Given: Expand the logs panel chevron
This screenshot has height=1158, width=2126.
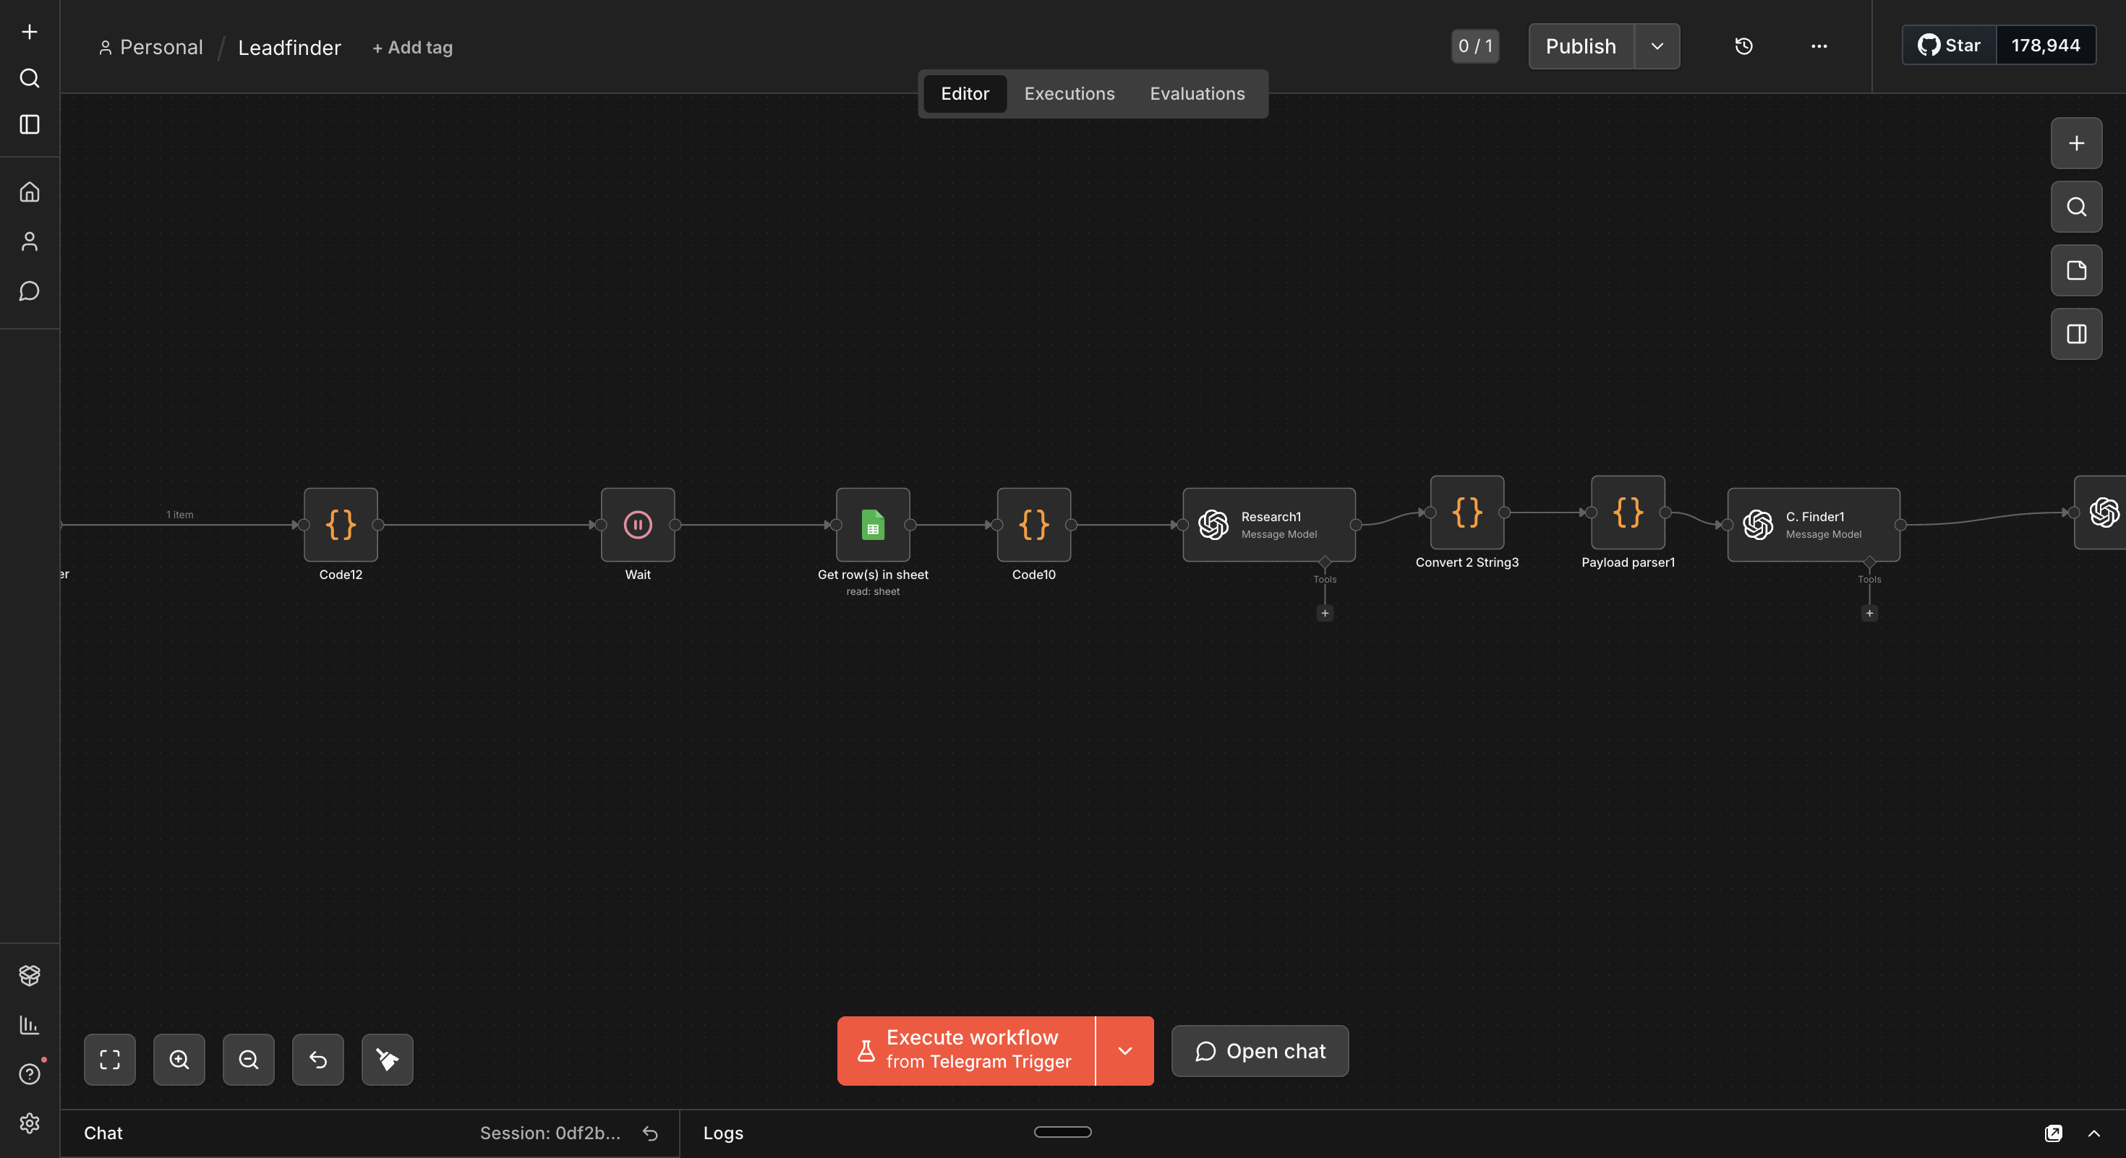Looking at the screenshot, I should pyautogui.click(x=2093, y=1133).
